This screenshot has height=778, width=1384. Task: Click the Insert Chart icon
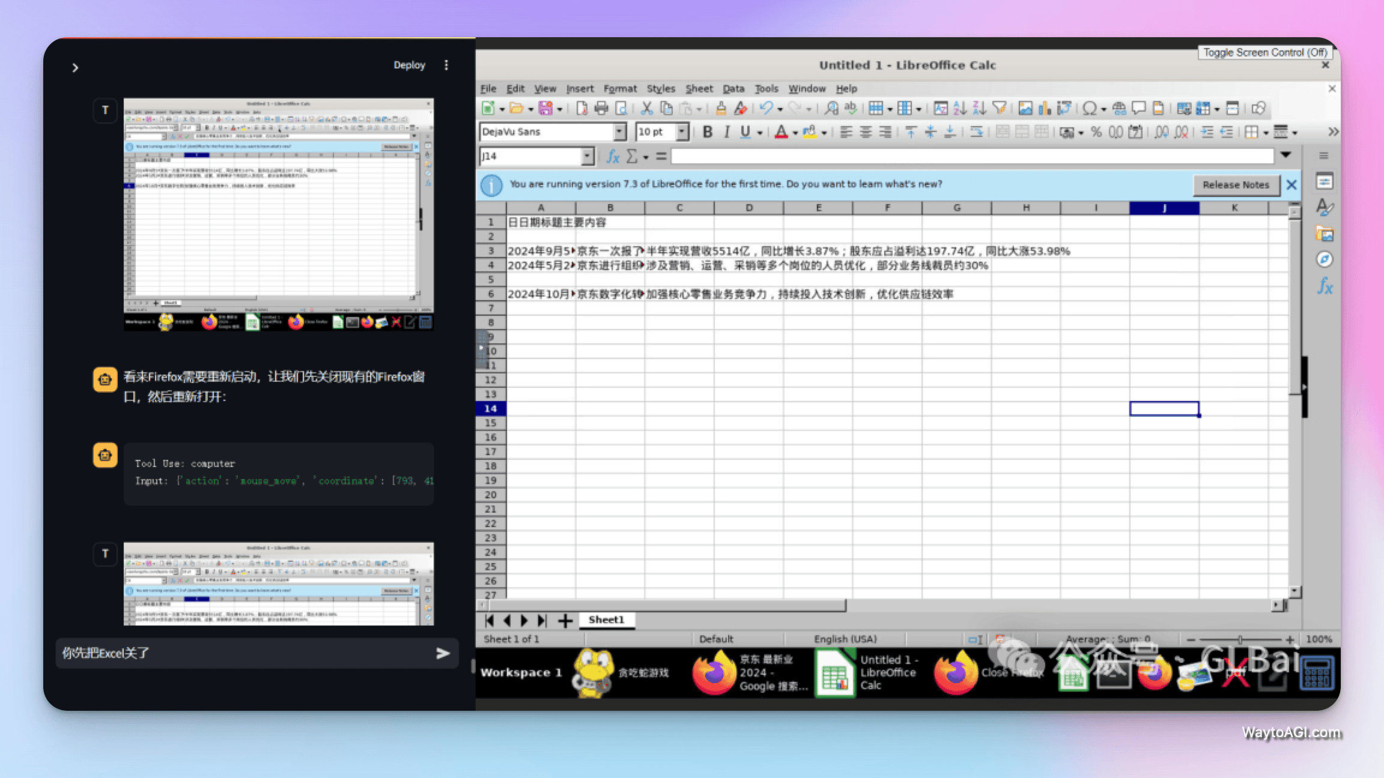click(1045, 108)
